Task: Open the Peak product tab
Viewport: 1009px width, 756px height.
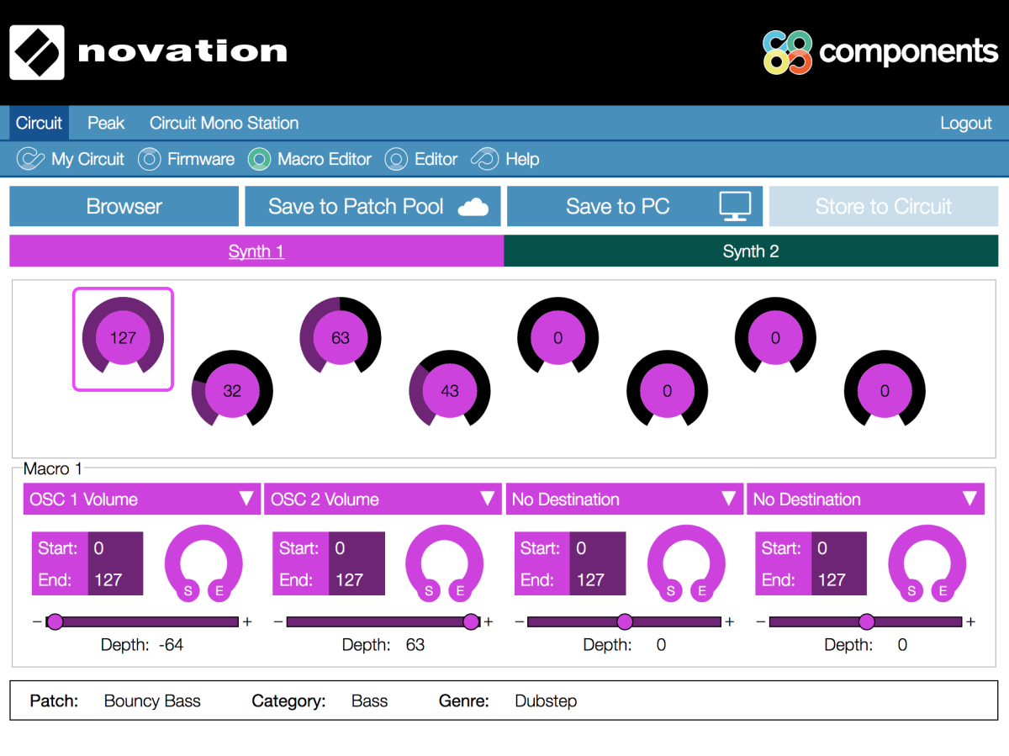Action: (106, 123)
